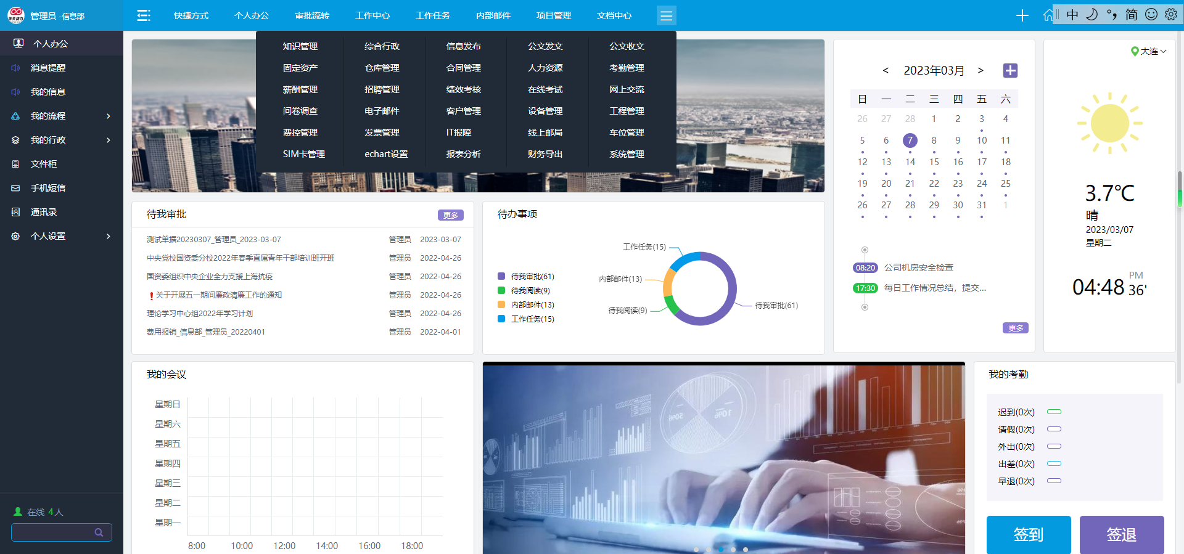The height and width of the screenshot is (554, 1184).
Task: Add a schedule with the calendar plus icon
Action: (1010, 71)
